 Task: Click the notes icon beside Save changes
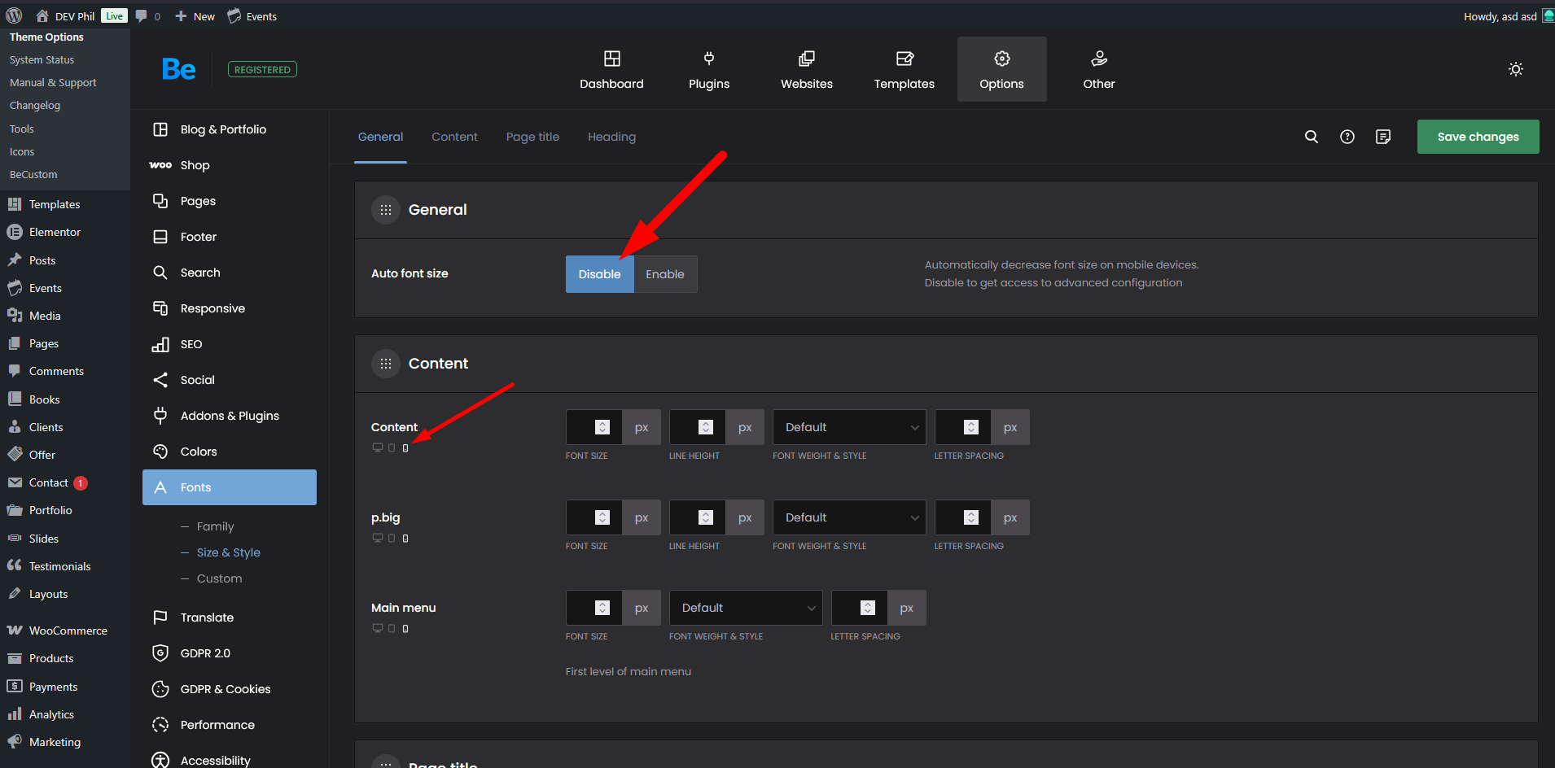click(1382, 137)
